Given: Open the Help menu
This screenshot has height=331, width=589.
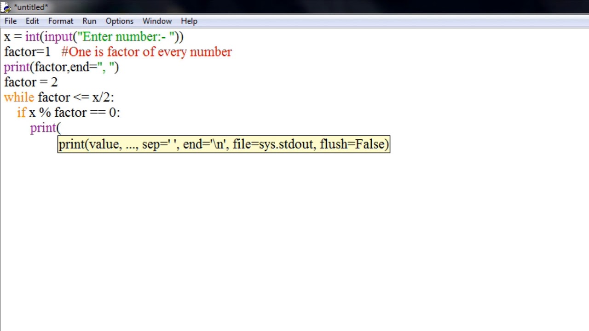Looking at the screenshot, I should (189, 21).
